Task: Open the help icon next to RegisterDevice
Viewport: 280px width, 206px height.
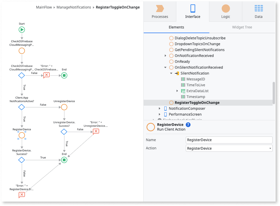Action: point(188,124)
